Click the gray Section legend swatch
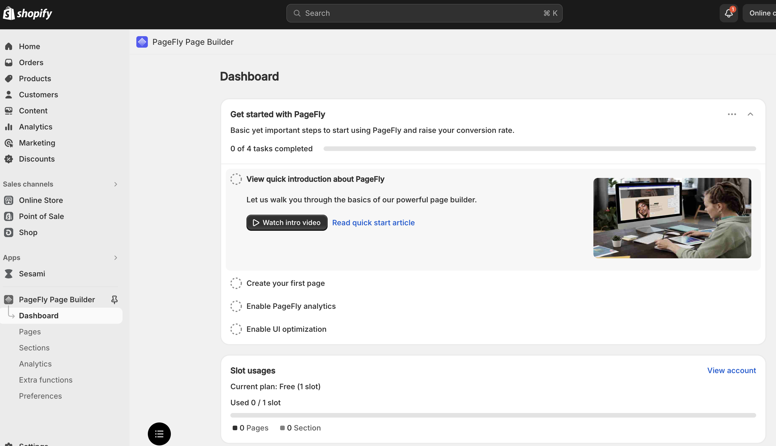This screenshot has width=776, height=446. (x=282, y=428)
